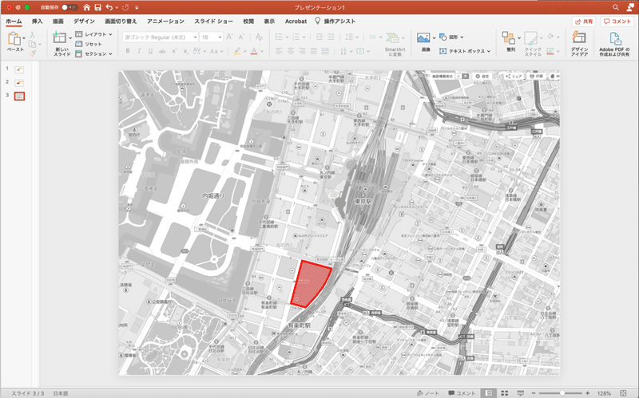Open the ペースト (Paste) clipboard icon
This screenshot has height=398, width=639.
click(x=14, y=39)
